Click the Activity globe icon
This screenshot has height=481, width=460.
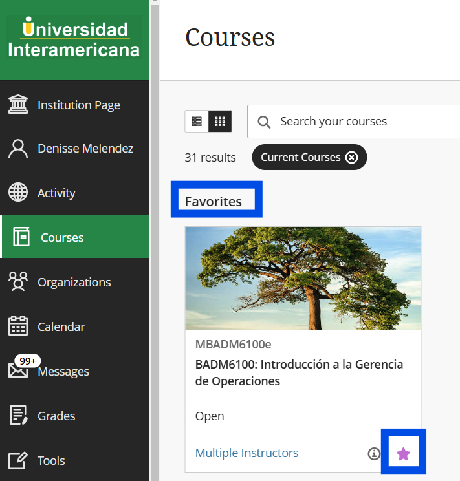tap(18, 193)
